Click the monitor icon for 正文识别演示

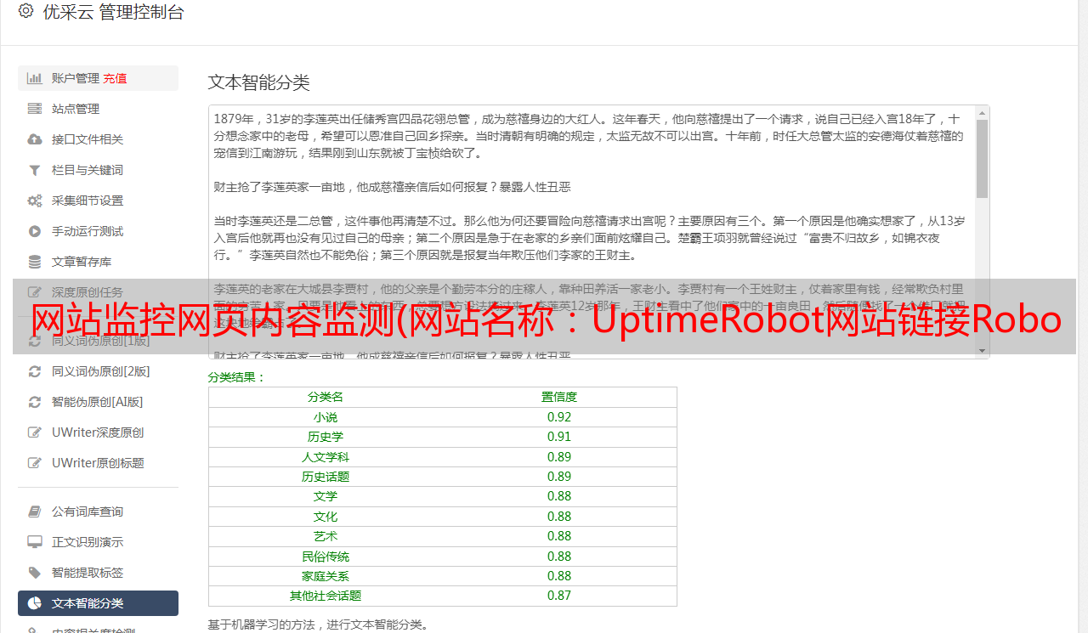[x=35, y=542]
